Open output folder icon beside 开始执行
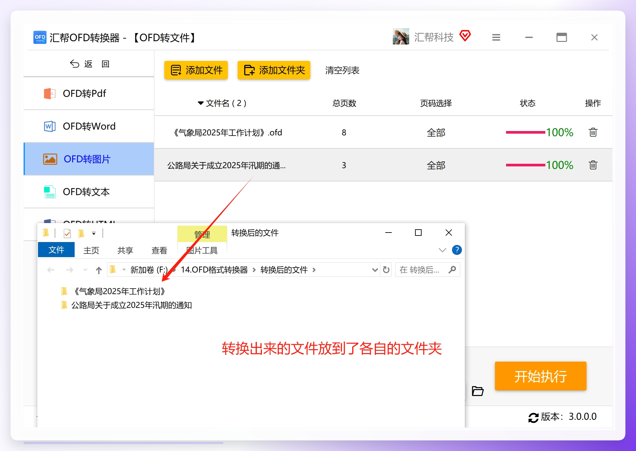636x451 pixels. [x=478, y=391]
